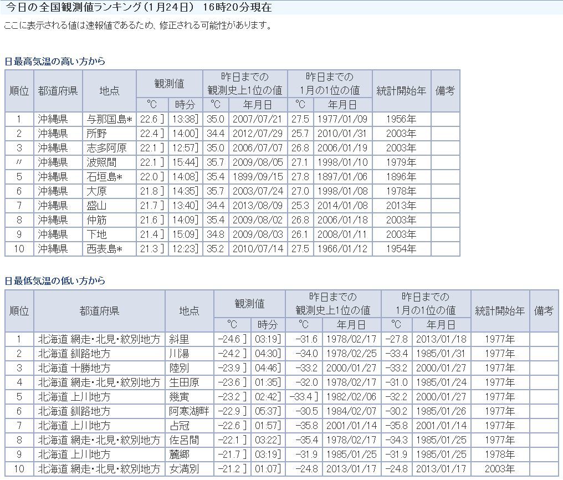Select the 西表島 station in rank 10
This screenshot has height=480, width=563.
pyautogui.click(x=104, y=249)
